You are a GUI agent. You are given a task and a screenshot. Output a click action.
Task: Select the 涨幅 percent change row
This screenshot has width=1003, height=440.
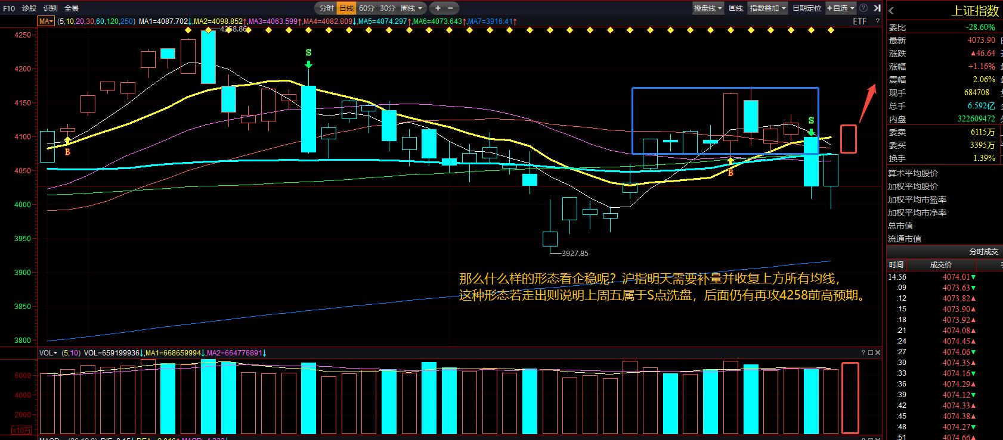945,67
